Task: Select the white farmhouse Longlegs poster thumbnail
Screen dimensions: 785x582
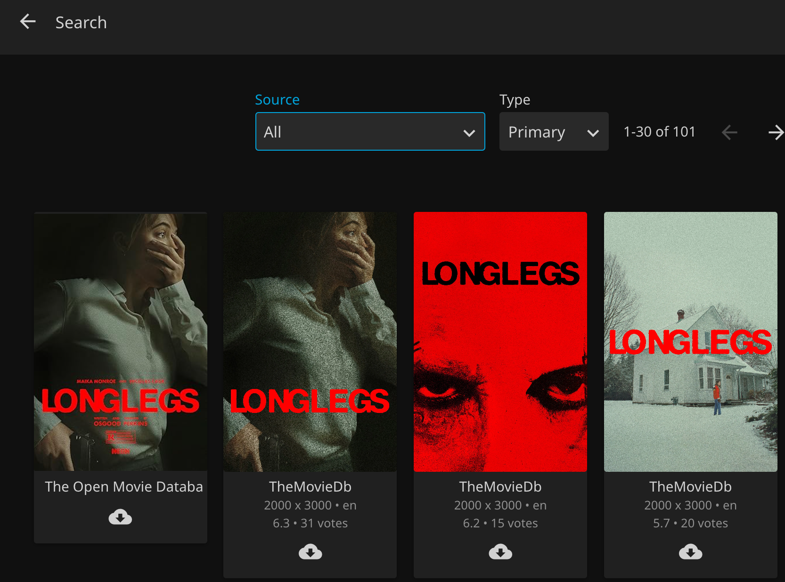Action: 690,341
